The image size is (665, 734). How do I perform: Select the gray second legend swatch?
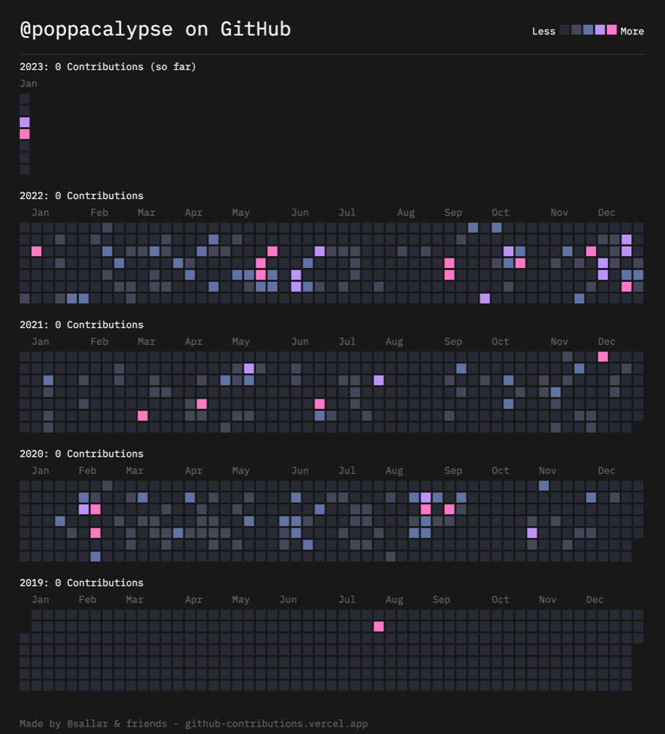point(576,30)
